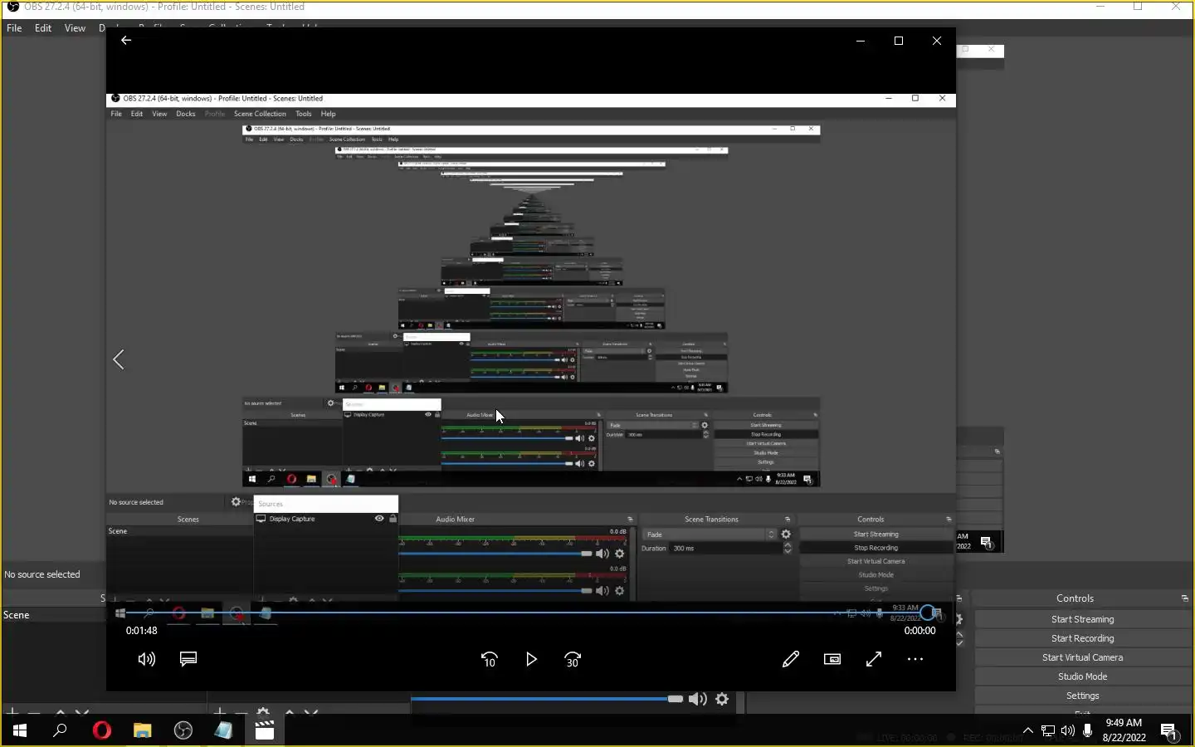Screen dimensions: 1195x747
Task: Launch Opera from the taskbar
Action: click(x=101, y=730)
